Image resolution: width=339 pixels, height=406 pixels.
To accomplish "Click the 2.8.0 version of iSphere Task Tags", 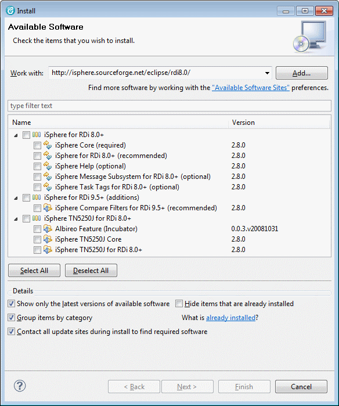I will 238,187.
